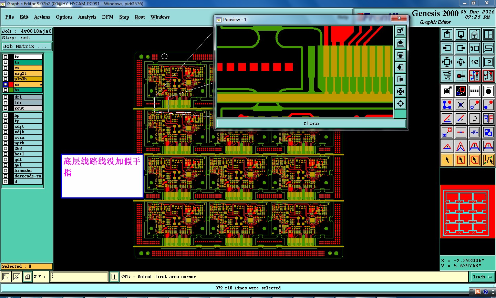Open the Windows menu
Screen dimensions: 496x298
[x=160, y=17]
